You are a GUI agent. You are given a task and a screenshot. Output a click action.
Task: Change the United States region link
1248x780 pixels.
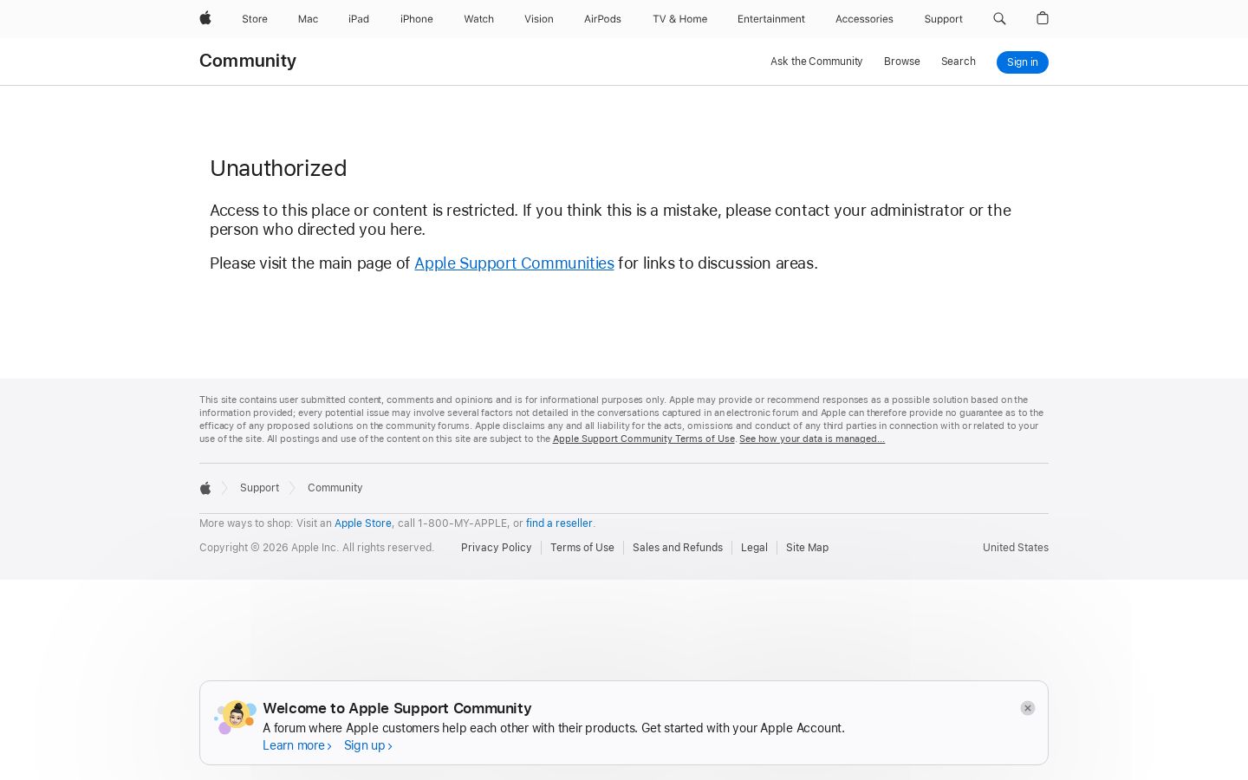point(1016,548)
